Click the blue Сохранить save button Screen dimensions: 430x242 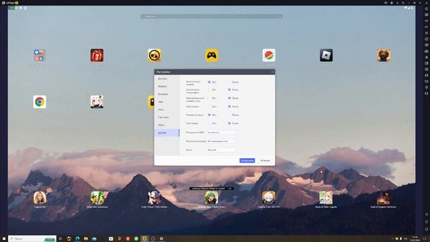tap(247, 161)
